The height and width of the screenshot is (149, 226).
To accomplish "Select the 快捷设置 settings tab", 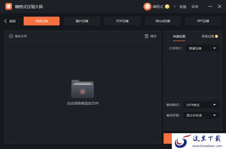I will [x=179, y=36].
